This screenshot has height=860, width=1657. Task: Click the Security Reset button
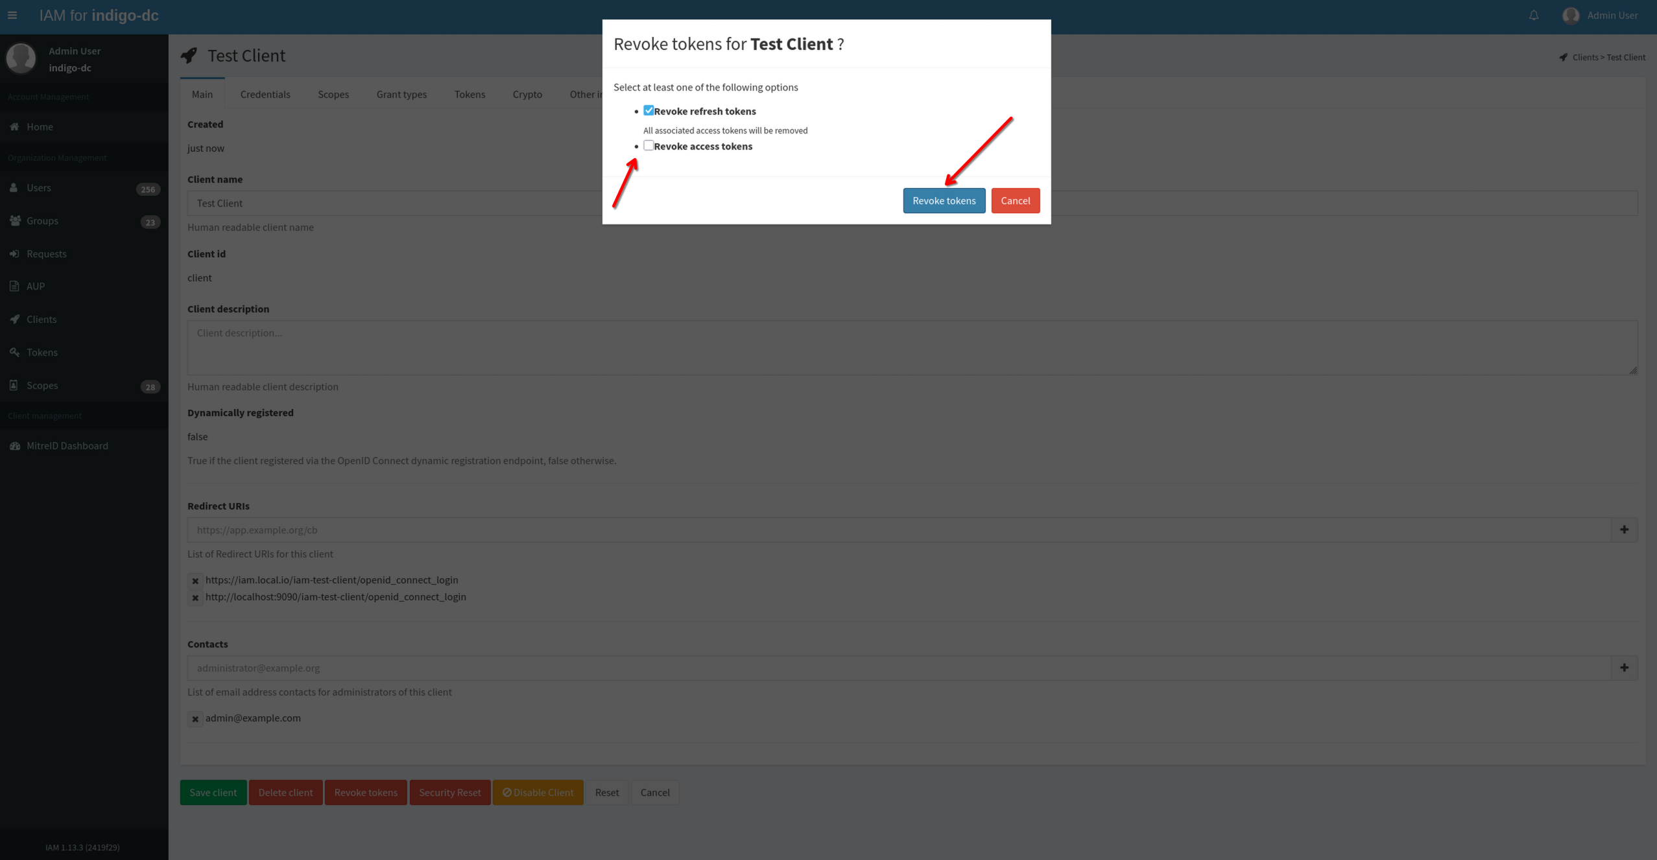coord(449,792)
